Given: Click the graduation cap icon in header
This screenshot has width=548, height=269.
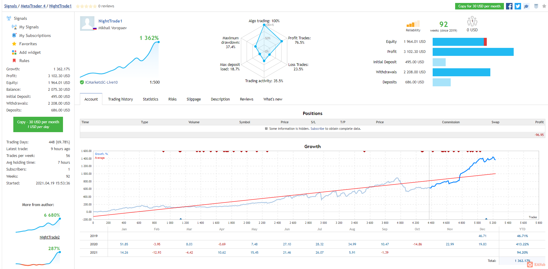Looking at the screenshot, I should tap(526, 6).
